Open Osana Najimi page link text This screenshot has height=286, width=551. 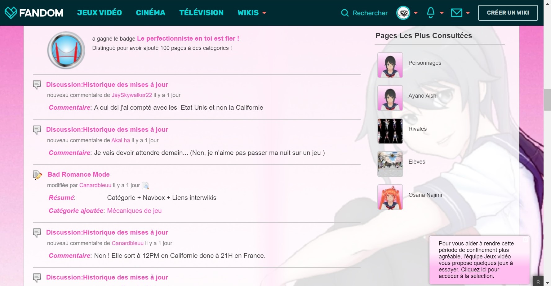(425, 195)
